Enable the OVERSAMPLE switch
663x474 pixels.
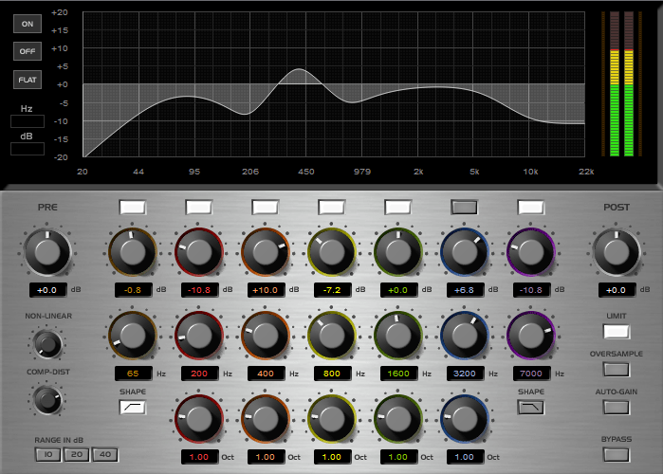pyautogui.click(x=616, y=370)
